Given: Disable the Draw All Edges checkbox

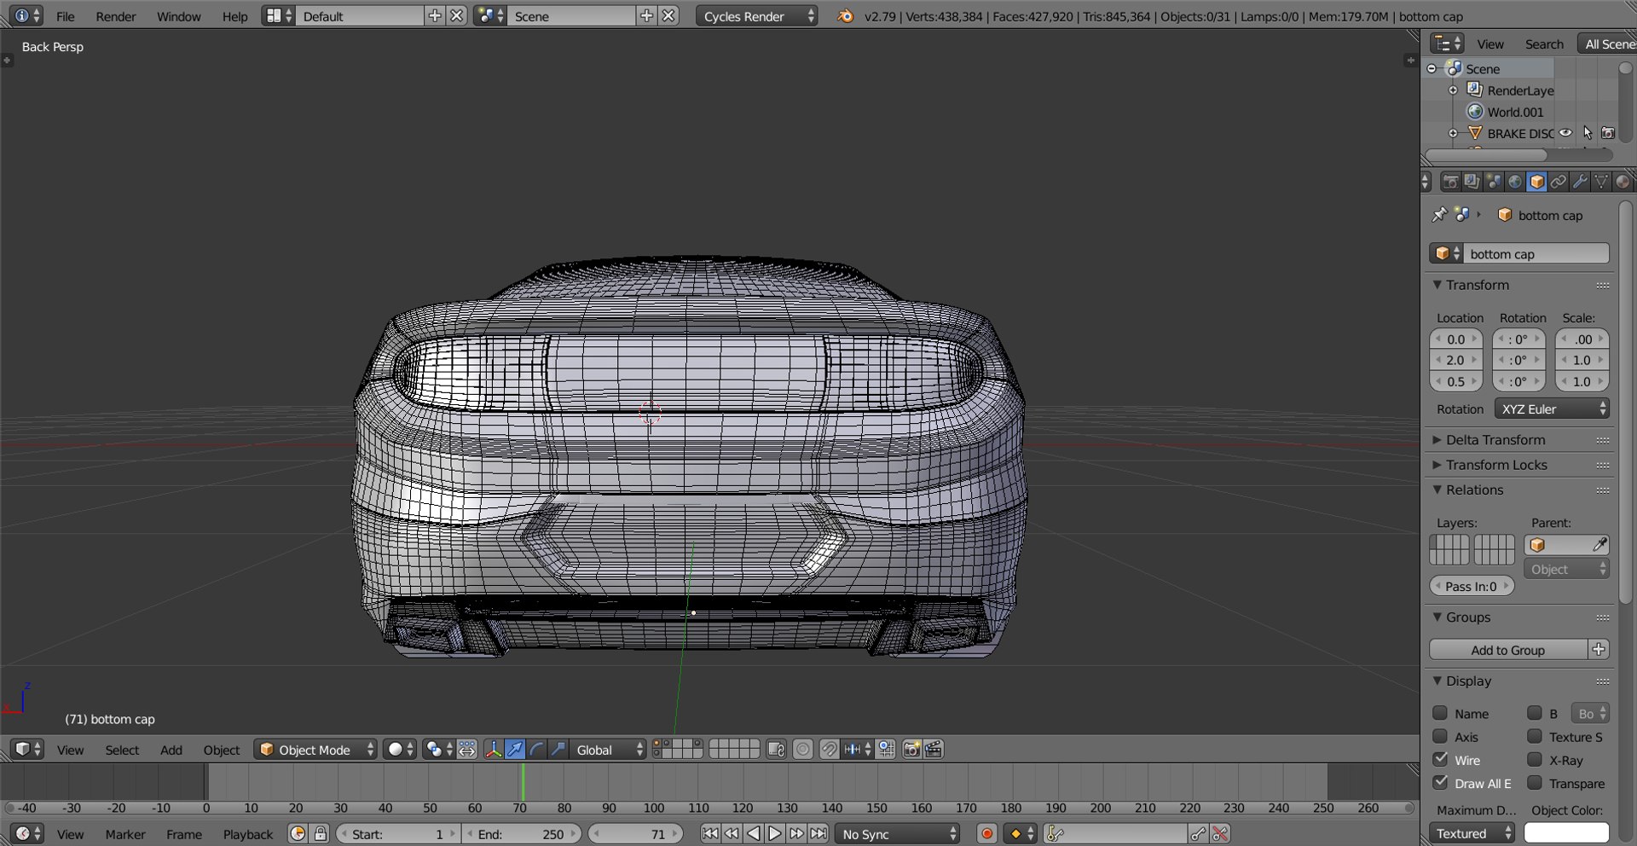Looking at the screenshot, I should [x=1440, y=782].
